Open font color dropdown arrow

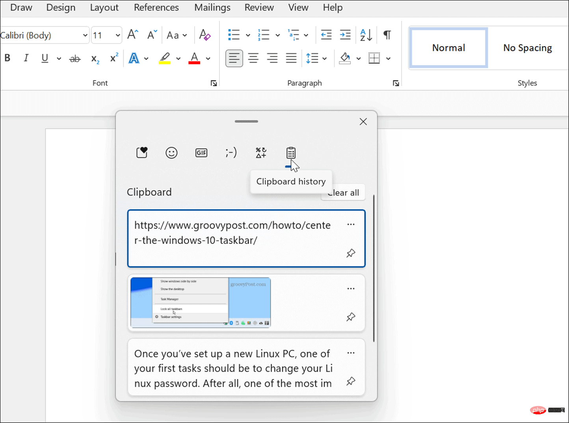tap(208, 59)
